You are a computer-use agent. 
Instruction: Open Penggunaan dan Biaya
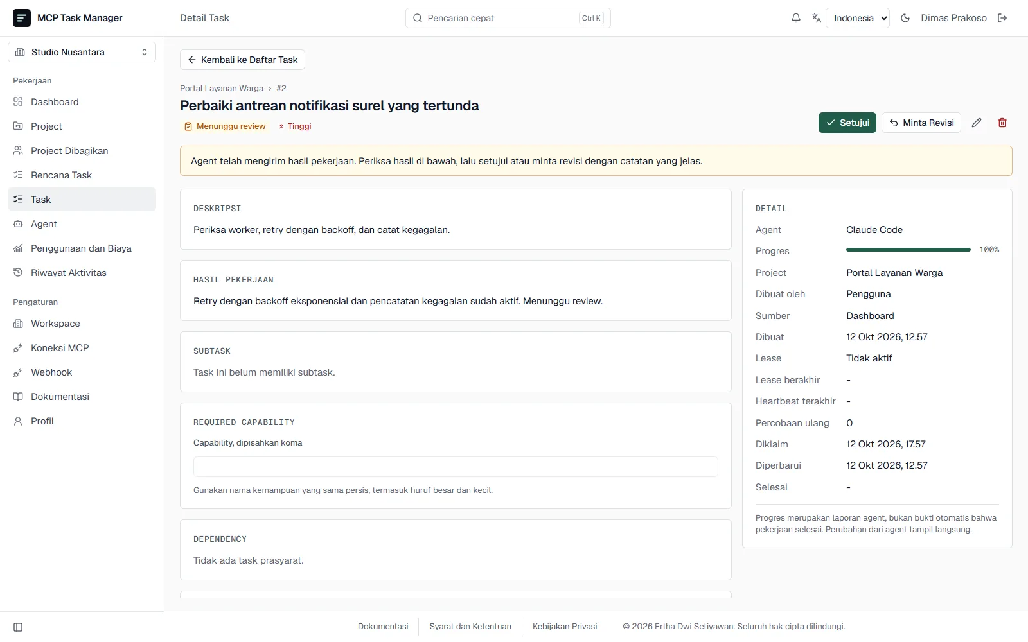82,248
